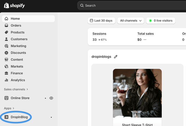View online store via eye icon
Image resolution: width=186 pixels, height=126 pixels.
(x=51, y=98)
